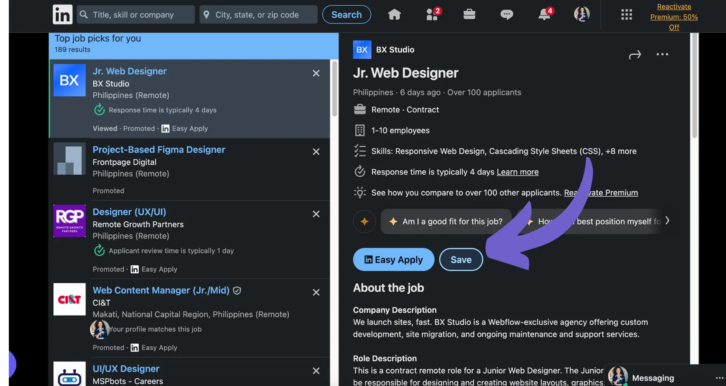Save the Jr. Web Designer job
This screenshot has height=386, width=726.
[x=461, y=260]
